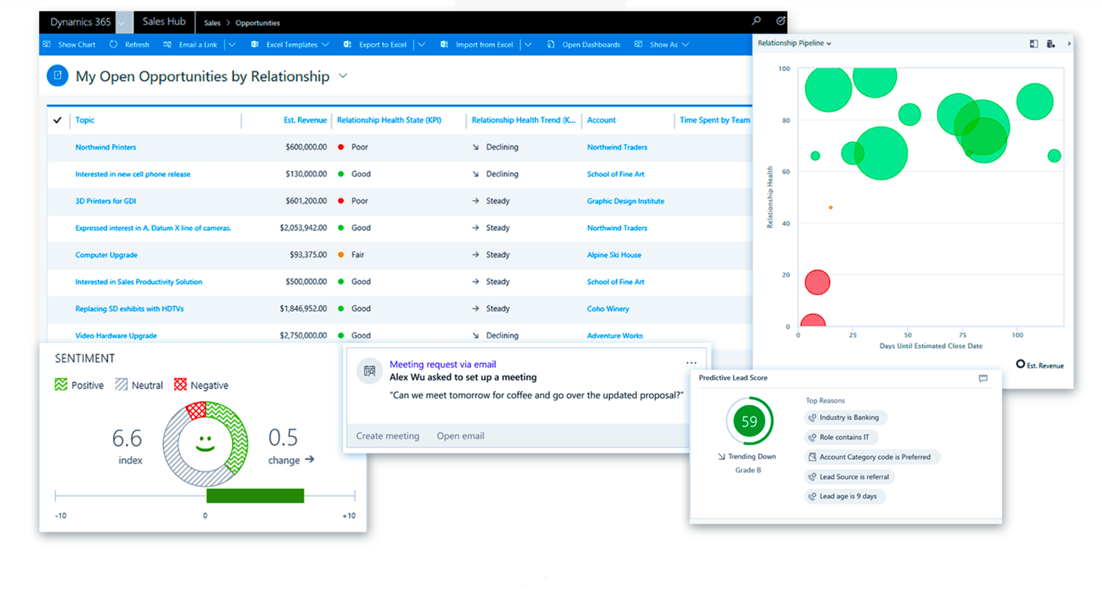Sort by Relationship Health State column header
Screen dimensions: 1102x609
(389, 120)
